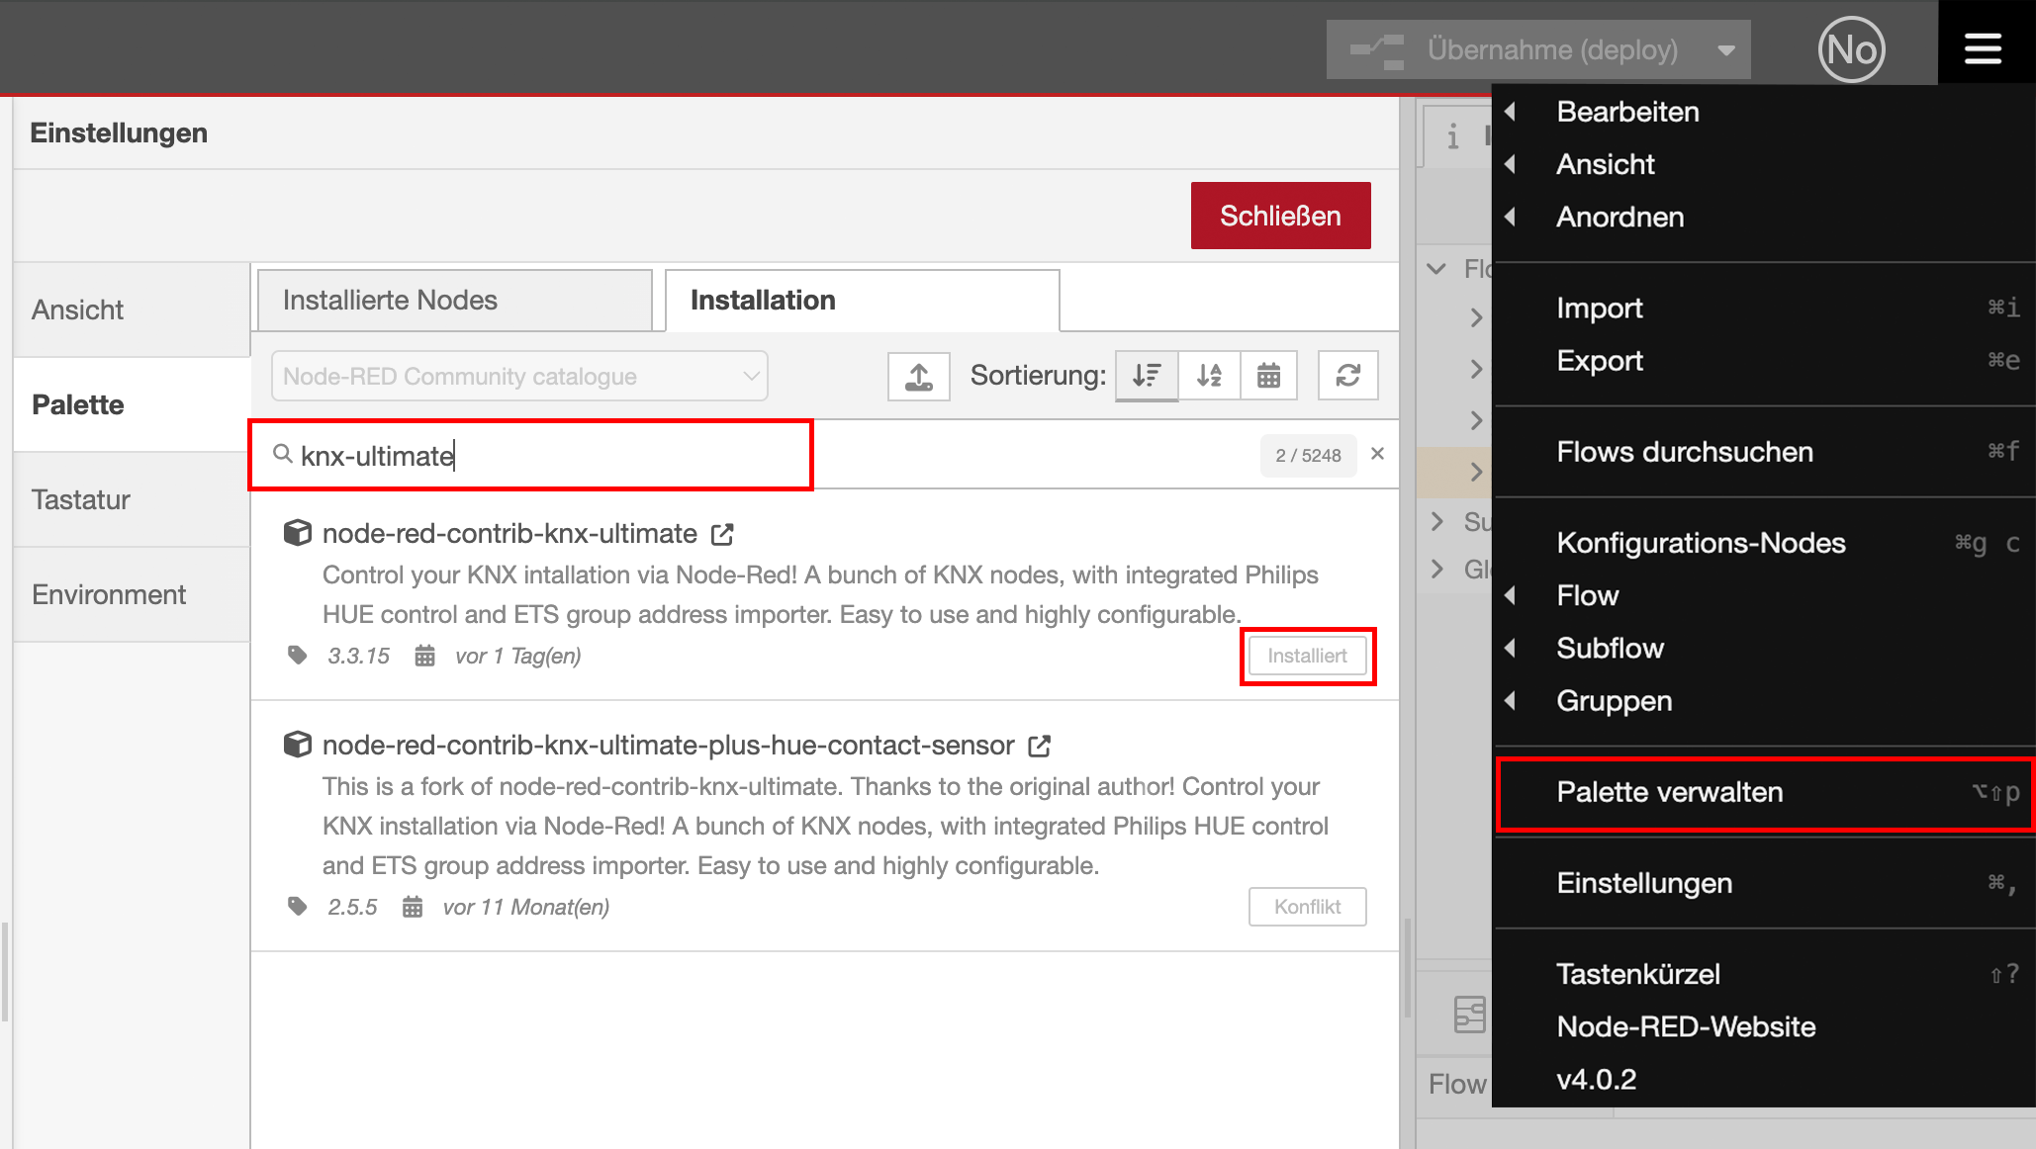Open external link for knx-ultimate-plus-hue-contact-sensor
Screen dimensions: 2036x1149
tap(1039, 746)
